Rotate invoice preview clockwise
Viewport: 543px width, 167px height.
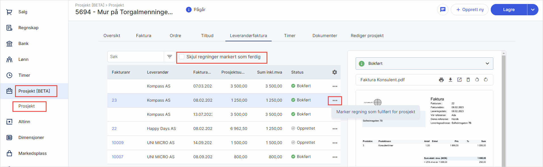coord(486,80)
